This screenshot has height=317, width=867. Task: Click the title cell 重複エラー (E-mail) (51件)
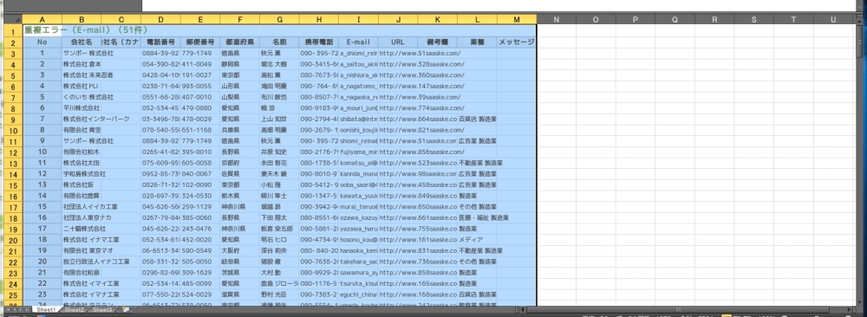tap(86, 30)
